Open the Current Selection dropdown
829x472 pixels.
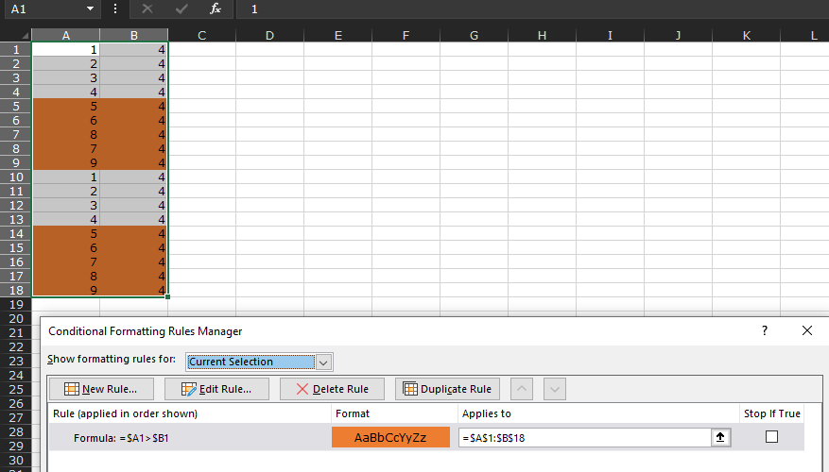point(259,362)
